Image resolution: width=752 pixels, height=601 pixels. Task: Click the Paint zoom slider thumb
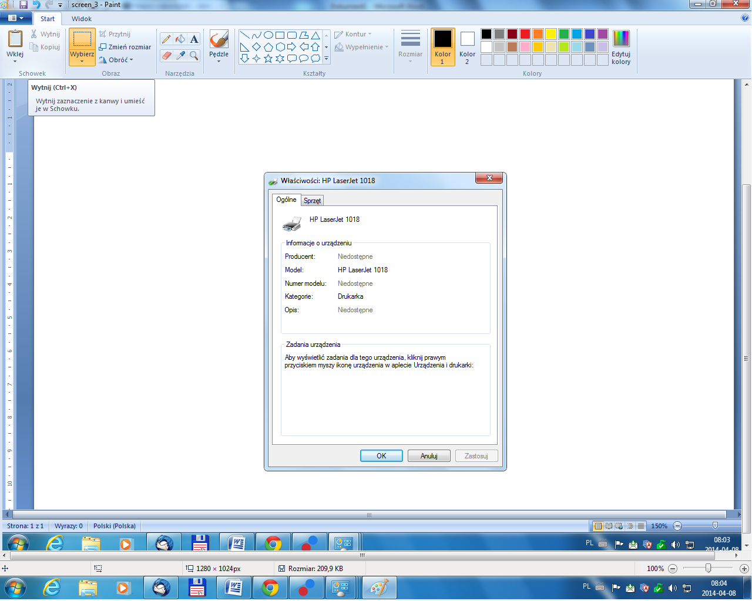click(709, 568)
